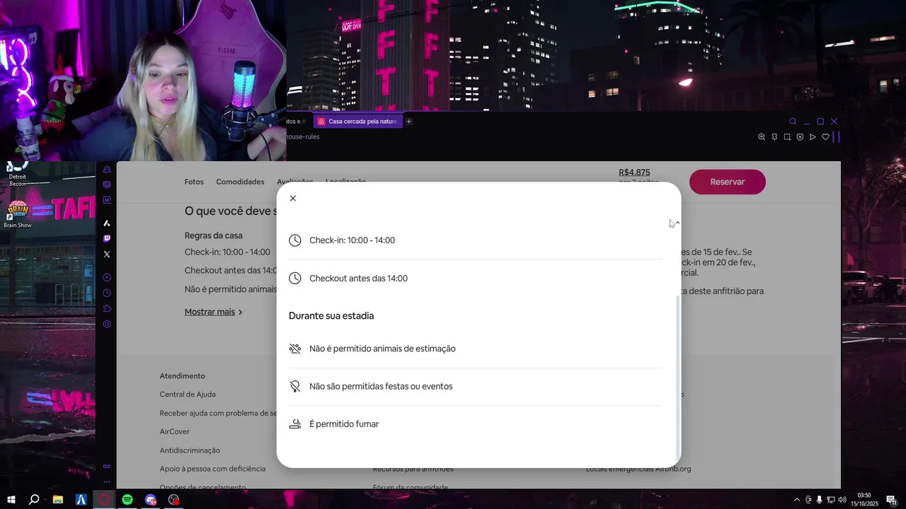Open extensions cube icon in sidebar
This screenshot has height=509, width=906.
pos(107,308)
